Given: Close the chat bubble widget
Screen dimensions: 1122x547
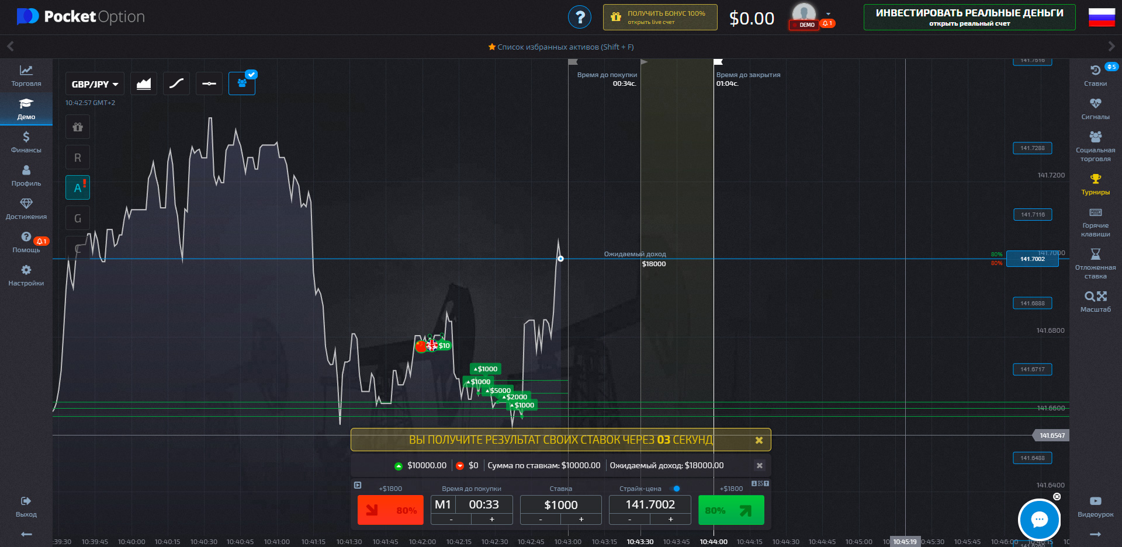Looking at the screenshot, I should coord(1057,496).
